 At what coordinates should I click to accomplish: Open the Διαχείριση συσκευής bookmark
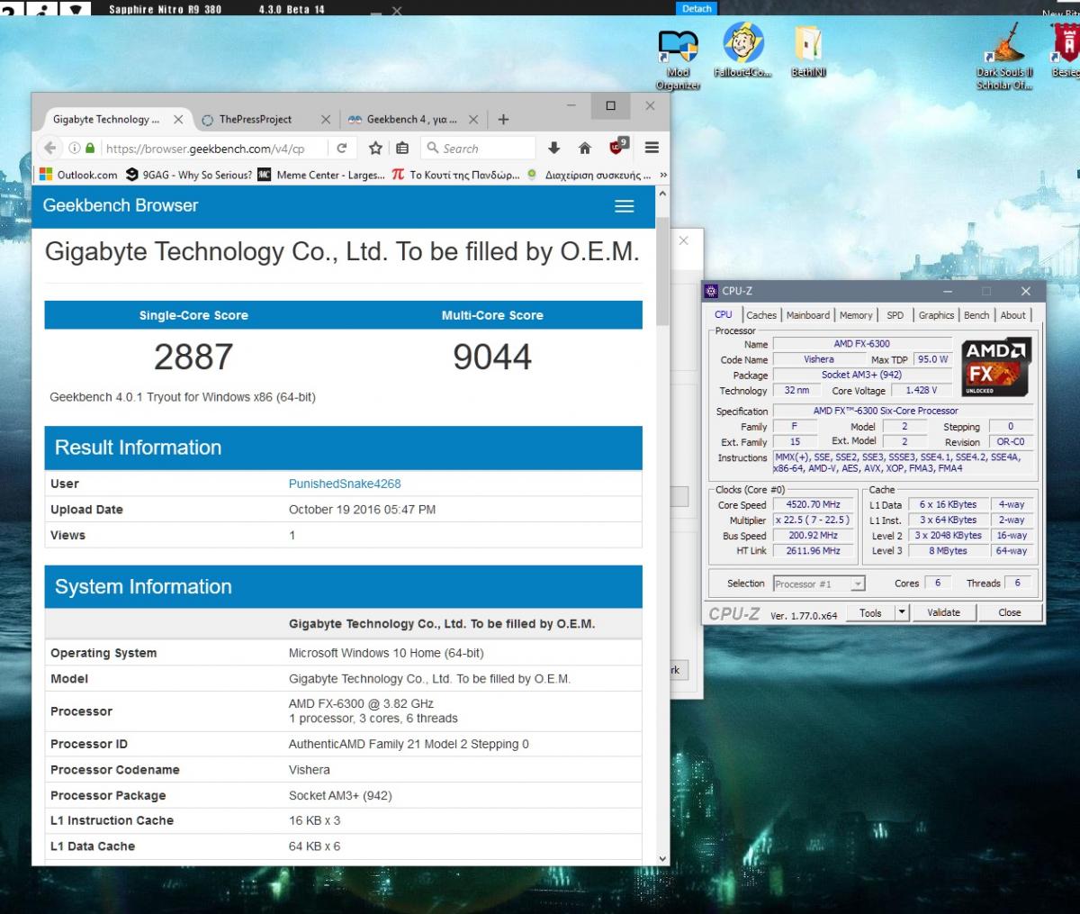click(589, 175)
